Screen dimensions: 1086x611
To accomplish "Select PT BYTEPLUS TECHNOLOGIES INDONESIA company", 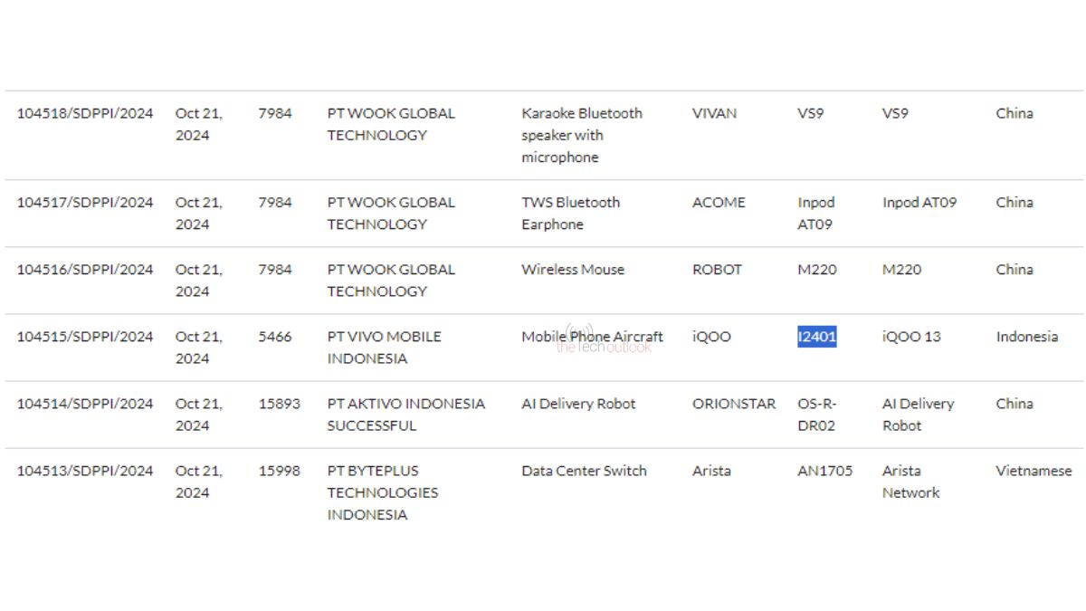I will (383, 492).
